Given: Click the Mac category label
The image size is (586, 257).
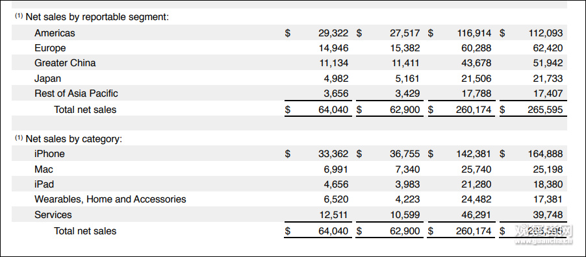Looking at the screenshot, I should pyautogui.click(x=44, y=169).
